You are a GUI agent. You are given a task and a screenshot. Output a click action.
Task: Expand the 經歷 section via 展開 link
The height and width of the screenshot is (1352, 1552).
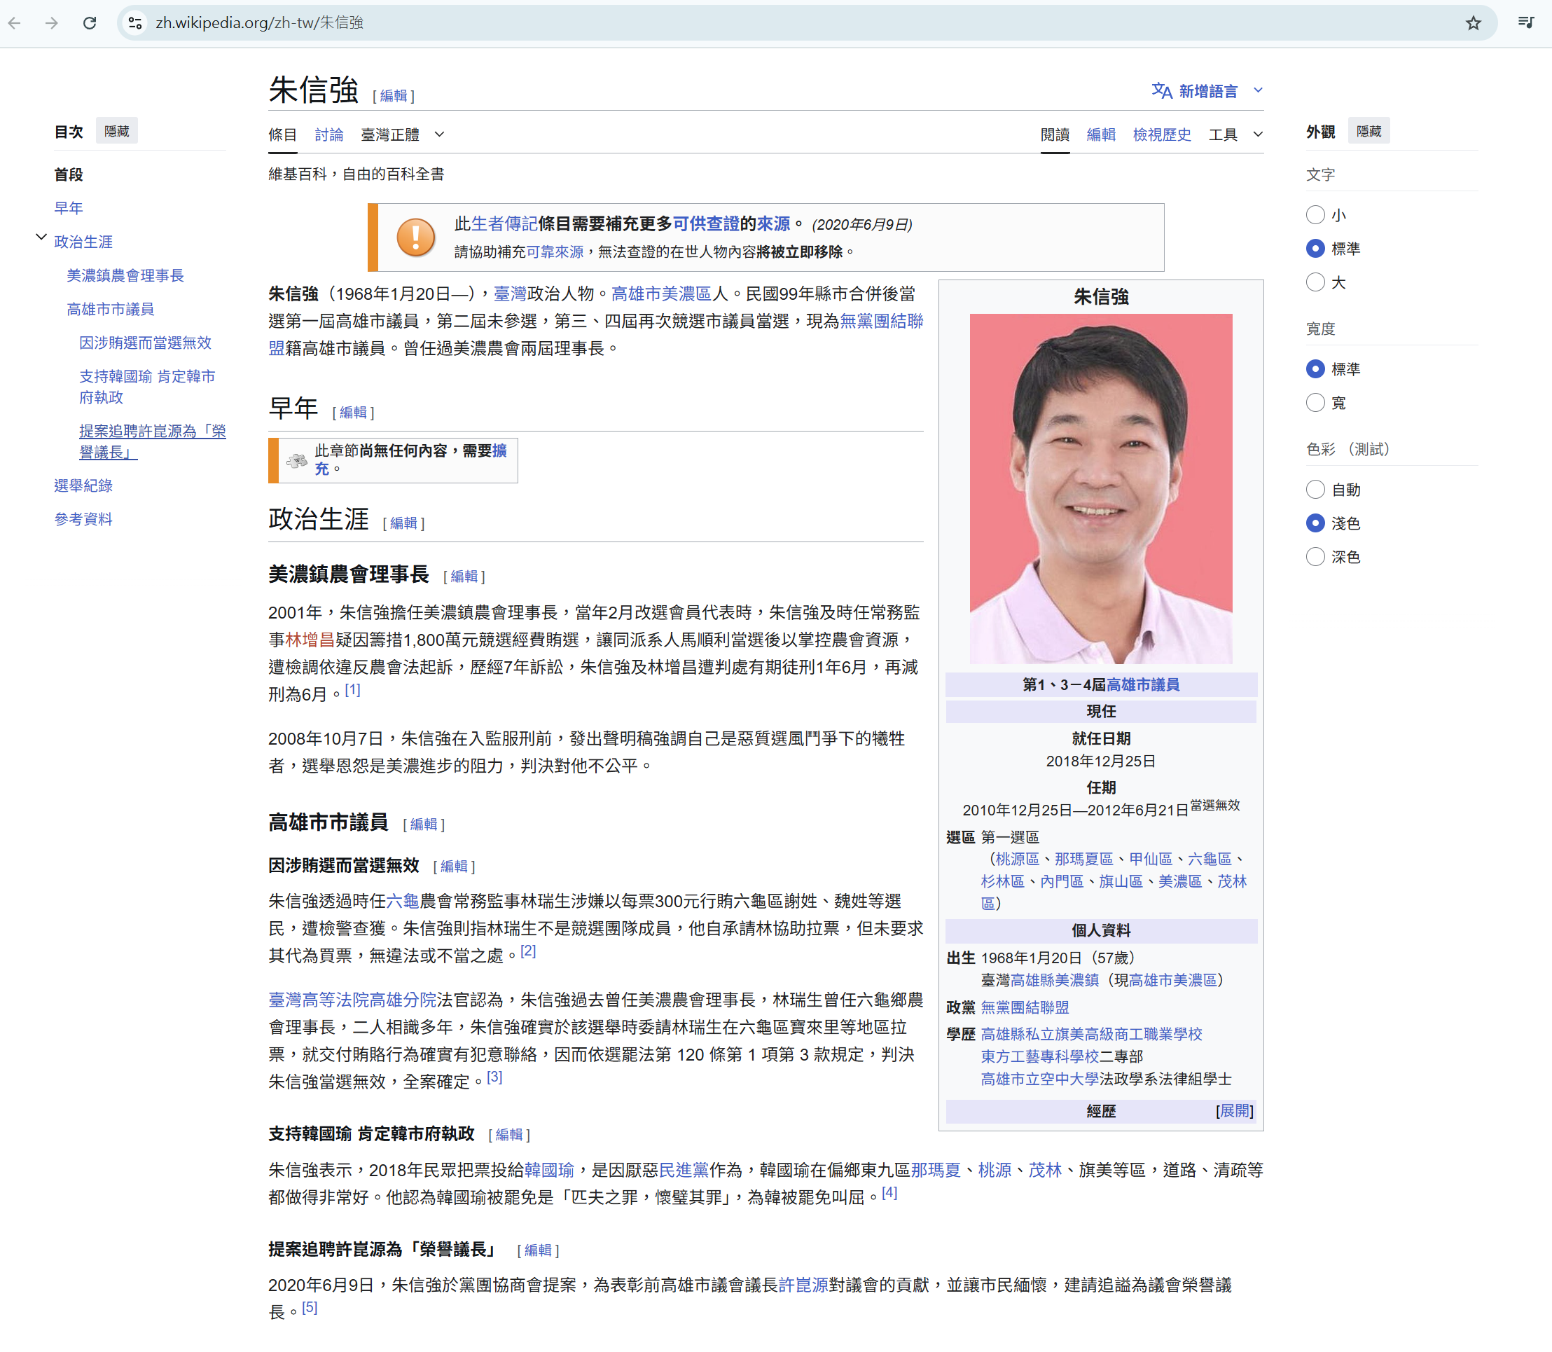click(1234, 1110)
